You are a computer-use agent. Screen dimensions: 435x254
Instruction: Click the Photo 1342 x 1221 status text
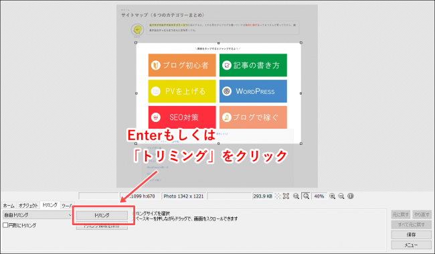pos(183,196)
